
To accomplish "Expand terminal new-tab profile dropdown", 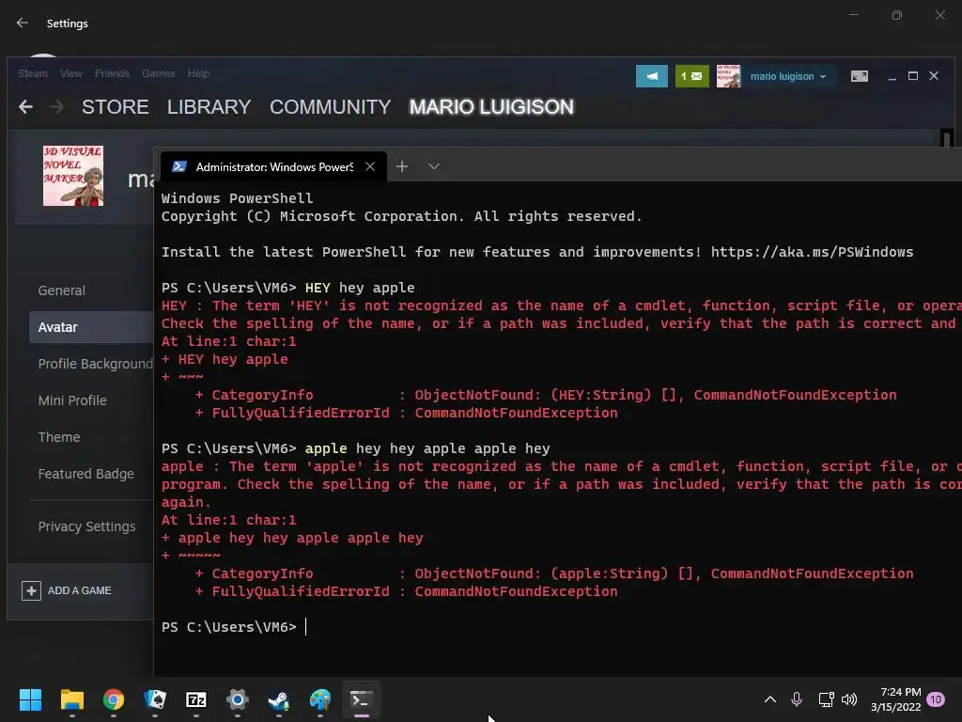I will point(434,166).
